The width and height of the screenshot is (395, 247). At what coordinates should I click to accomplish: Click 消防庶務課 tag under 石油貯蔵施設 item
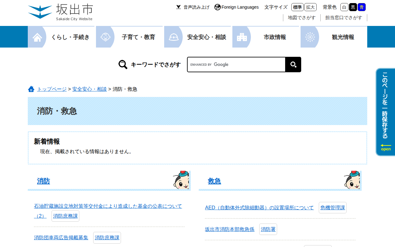[x=65, y=216]
